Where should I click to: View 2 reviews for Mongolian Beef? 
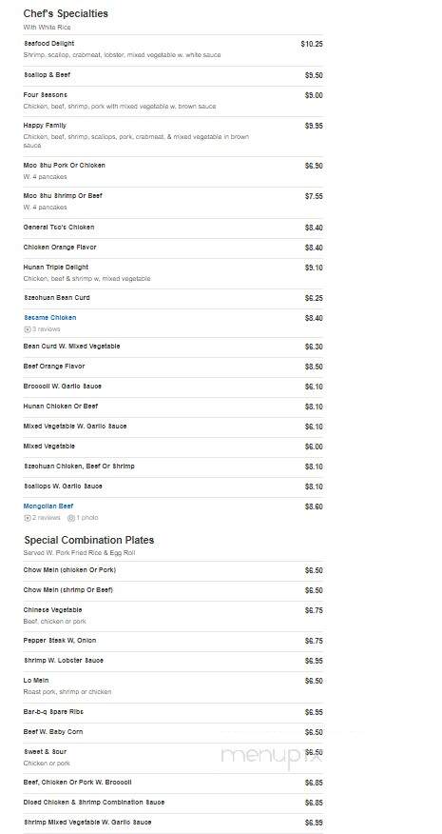(x=47, y=518)
